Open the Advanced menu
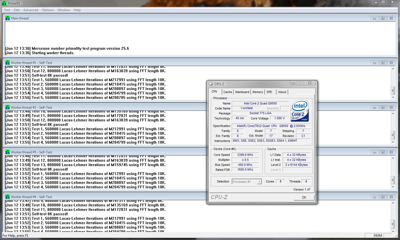Image resolution: width=400 pixels, height=240 pixels. pyautogui.click(x=31, y=10)
